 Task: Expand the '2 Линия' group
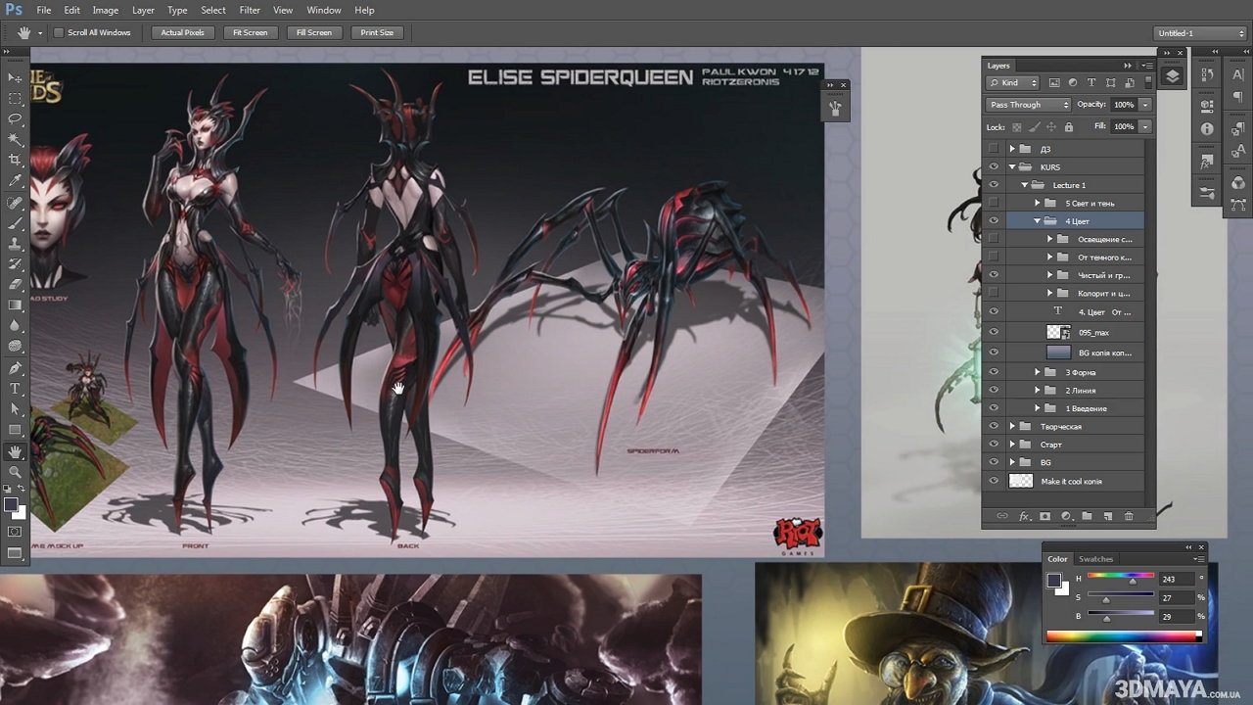click(x=1038, y=391)
